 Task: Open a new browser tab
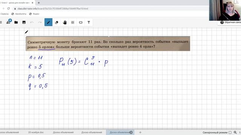(39, 3)
